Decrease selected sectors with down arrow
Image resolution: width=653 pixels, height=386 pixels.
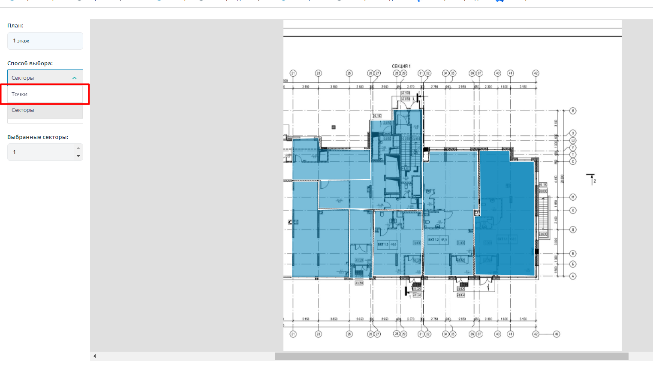tap(78, 156)
